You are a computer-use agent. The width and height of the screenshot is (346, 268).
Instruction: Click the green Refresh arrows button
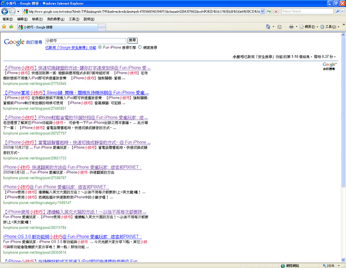coord(269,12)
